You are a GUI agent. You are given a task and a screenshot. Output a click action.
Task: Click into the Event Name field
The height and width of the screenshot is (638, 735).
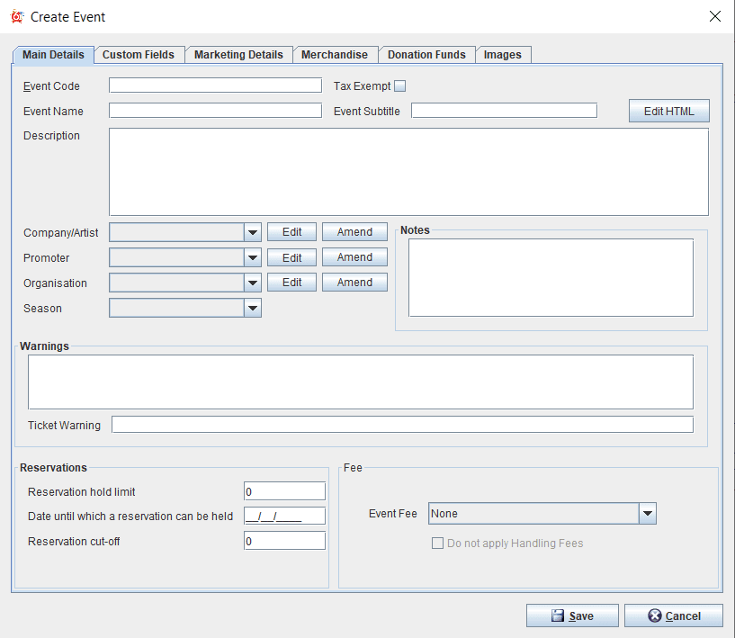pyautogui.click(x=215, y=111)
